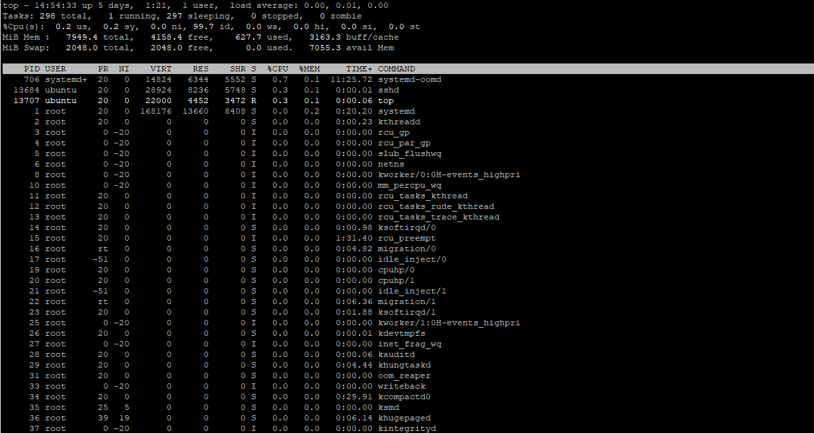Image resolution: width=814 pixels, height=433 pixels.
Task: Click rcu_tasks_trace_kthread command
Action: click(x=439, y=217)
